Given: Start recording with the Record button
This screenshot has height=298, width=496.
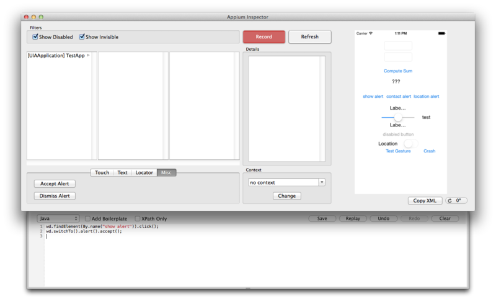Looking at the screenshot, I should tap(264, 37).
